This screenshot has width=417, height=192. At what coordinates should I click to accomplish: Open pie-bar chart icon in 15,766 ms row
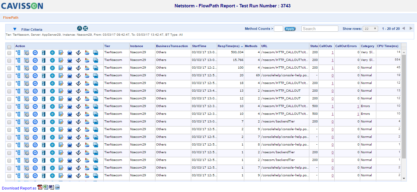click(87, 60)
